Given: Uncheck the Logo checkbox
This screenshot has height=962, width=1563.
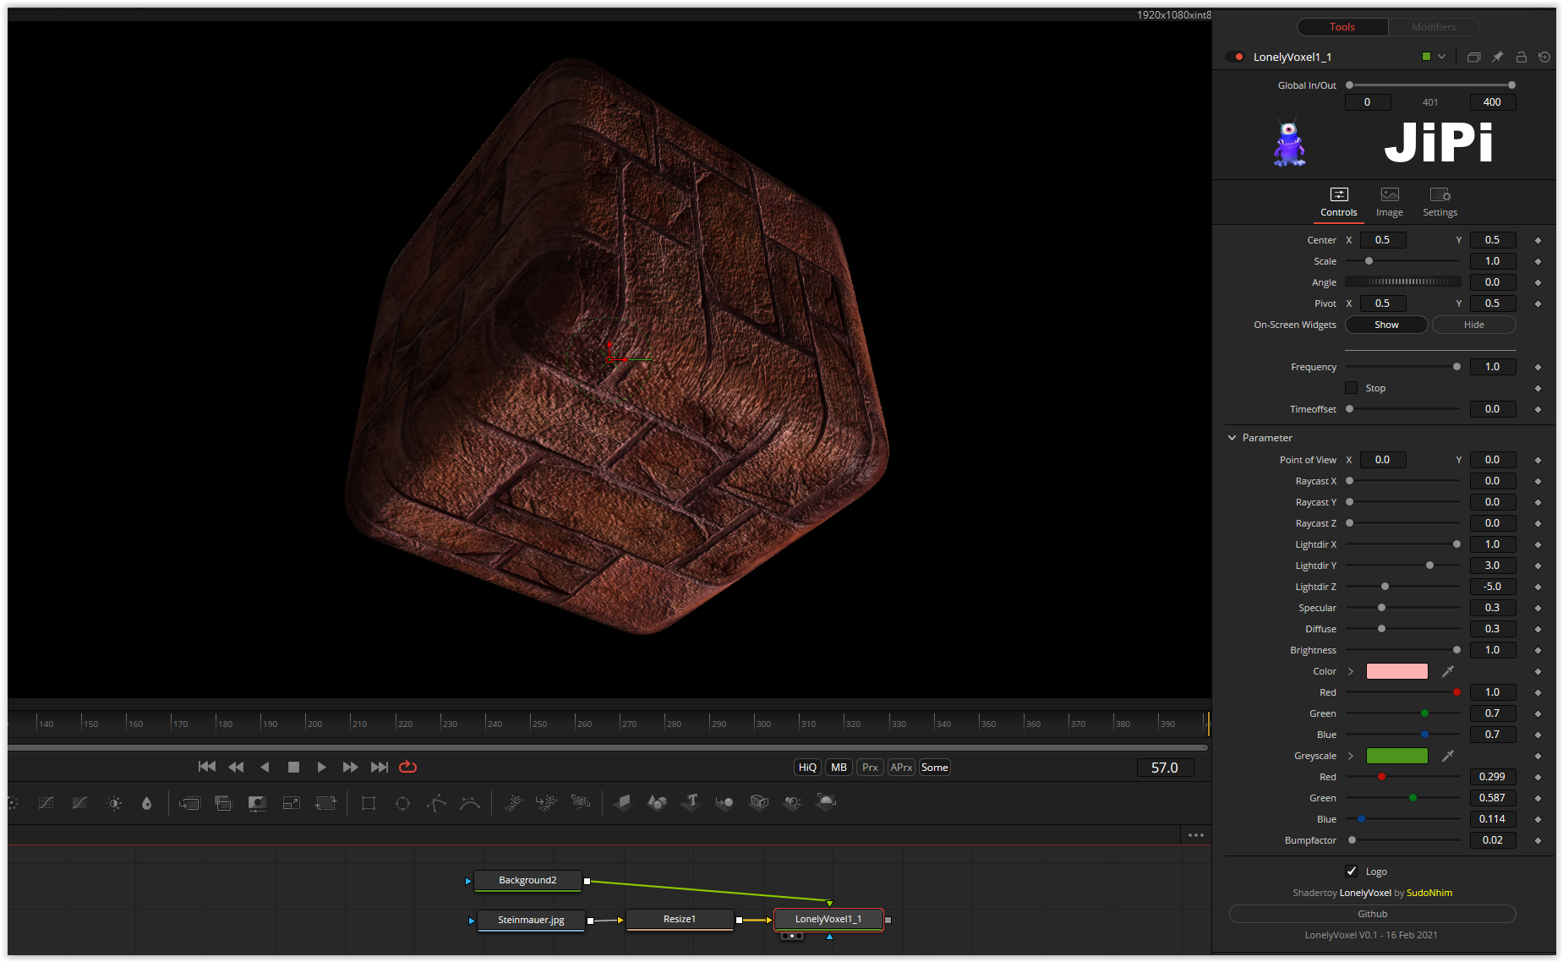Looking at the screenshot, I should [x=1351, y=872].
